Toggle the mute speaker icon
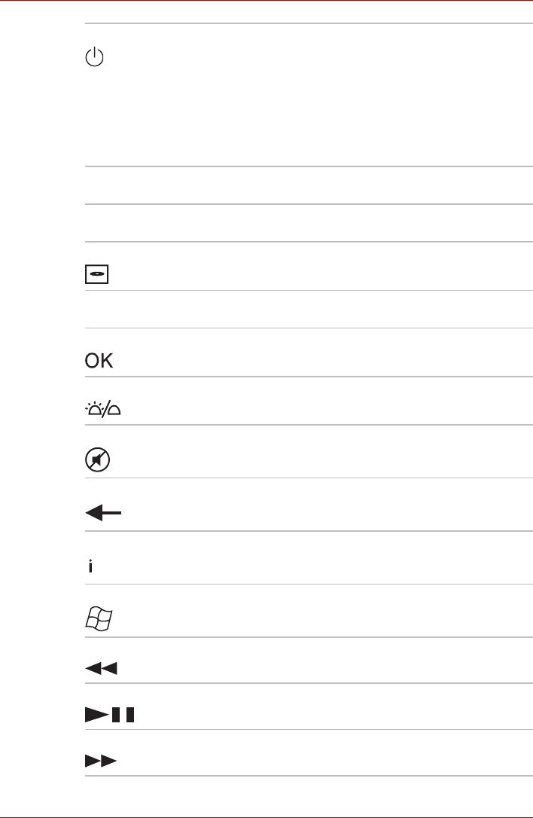Screen dimensions: 533x818 [98, 459]
